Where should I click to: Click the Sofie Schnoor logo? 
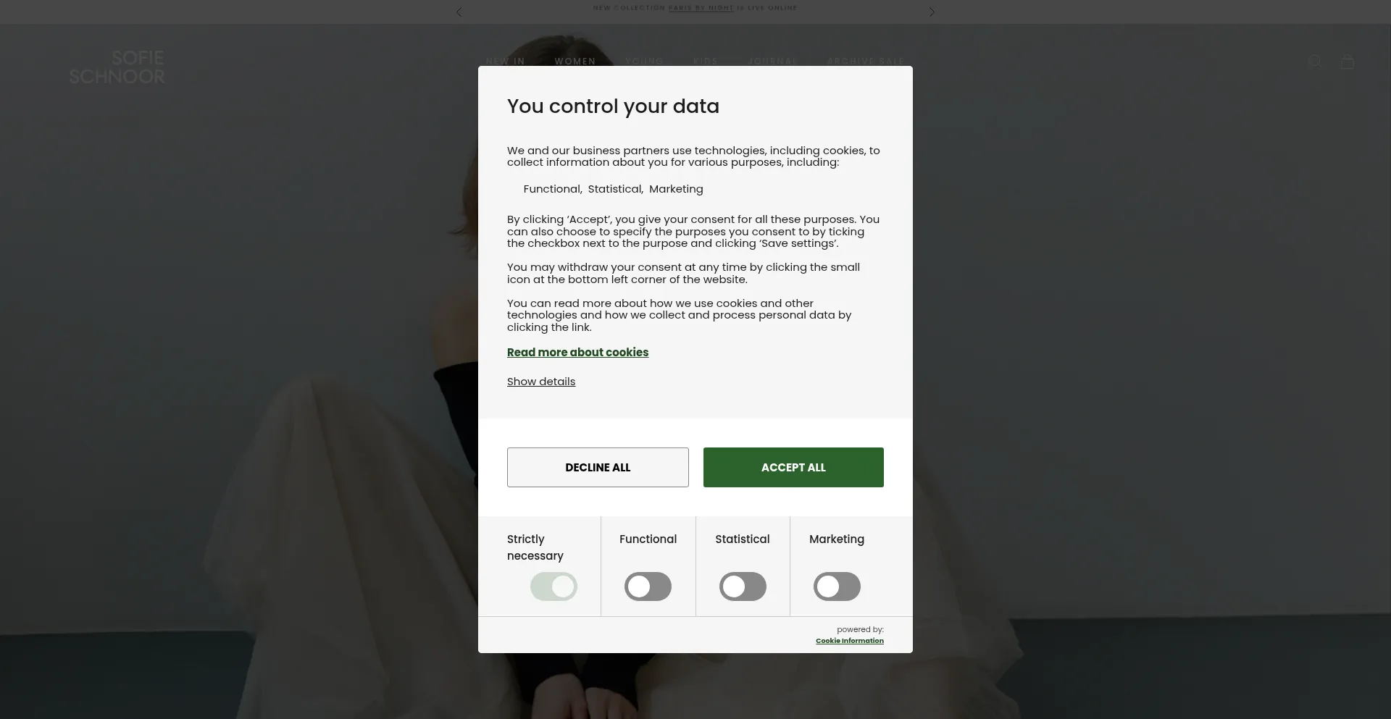pyautogui.click(x=117, y=67)
